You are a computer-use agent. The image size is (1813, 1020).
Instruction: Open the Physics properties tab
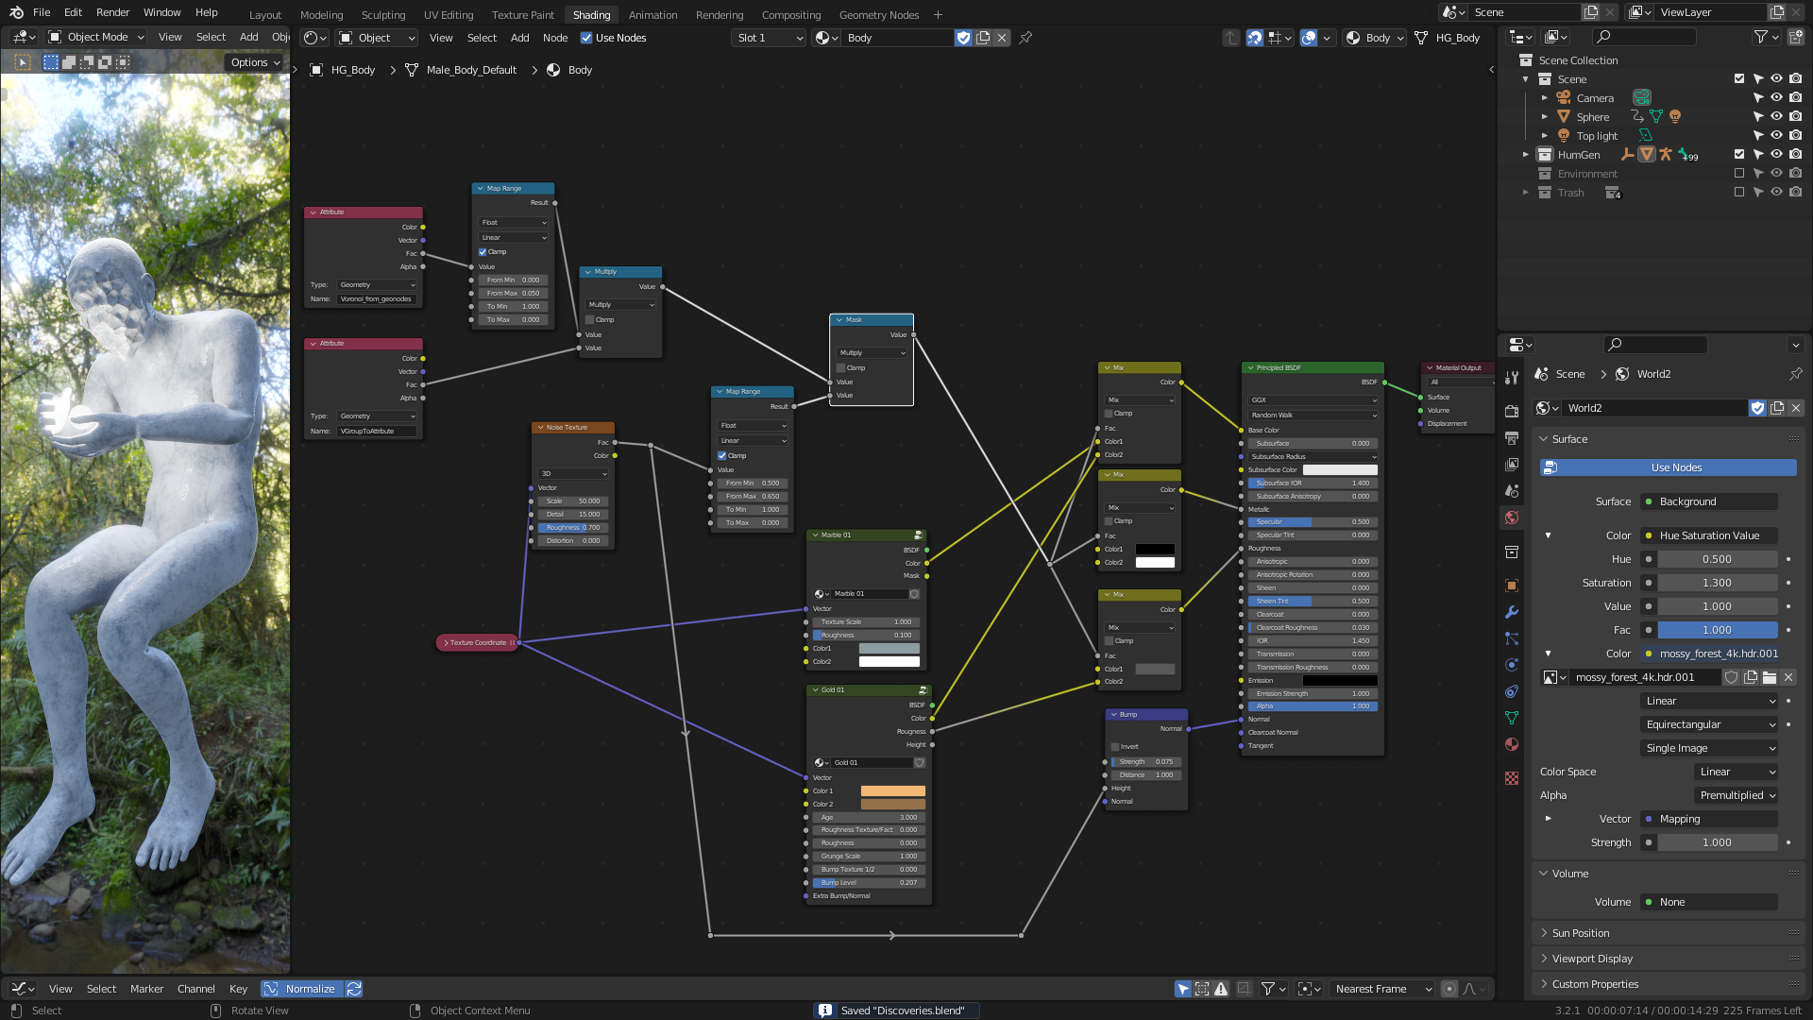click(1512, 665)
